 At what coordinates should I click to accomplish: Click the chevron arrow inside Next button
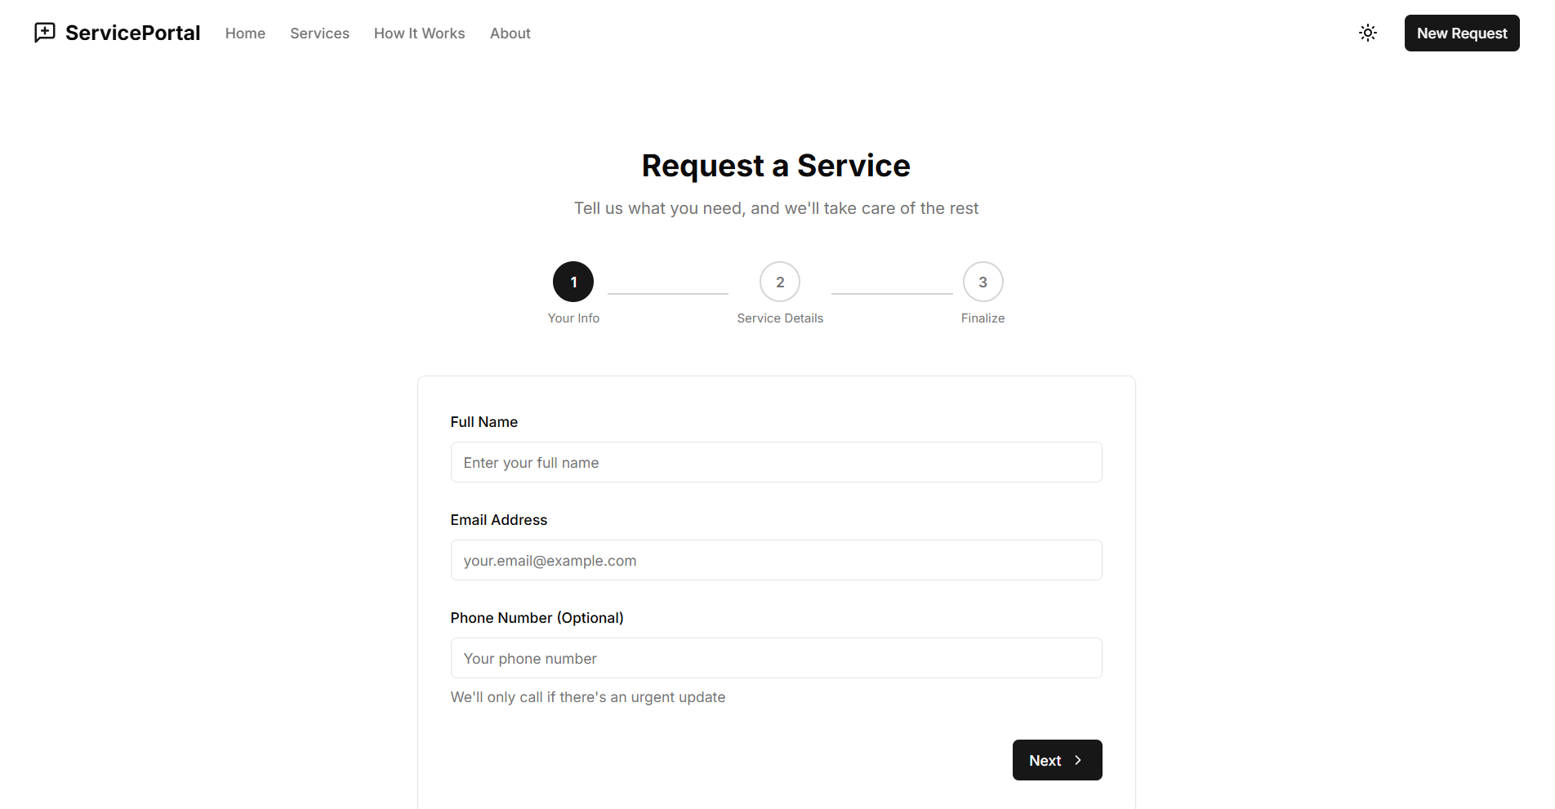(1078, 760)
